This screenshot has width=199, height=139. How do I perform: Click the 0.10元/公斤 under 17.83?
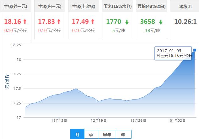click(50, 30)
